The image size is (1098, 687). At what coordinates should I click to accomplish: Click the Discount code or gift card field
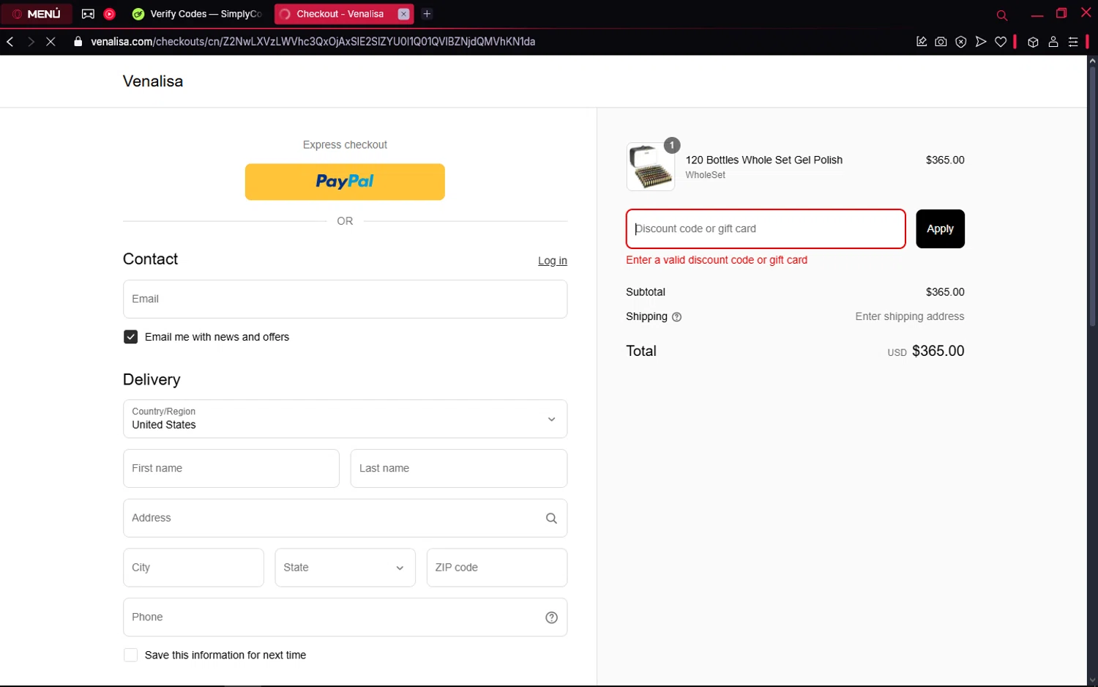point(766,229)
